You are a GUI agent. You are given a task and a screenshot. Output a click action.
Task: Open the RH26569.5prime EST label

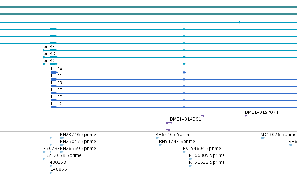pyautogui.click(x=78, y=149)
